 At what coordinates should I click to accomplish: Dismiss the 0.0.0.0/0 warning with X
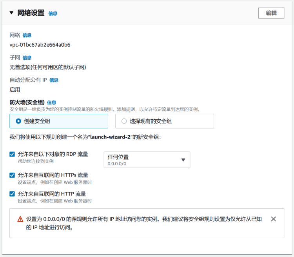point(274,219)
